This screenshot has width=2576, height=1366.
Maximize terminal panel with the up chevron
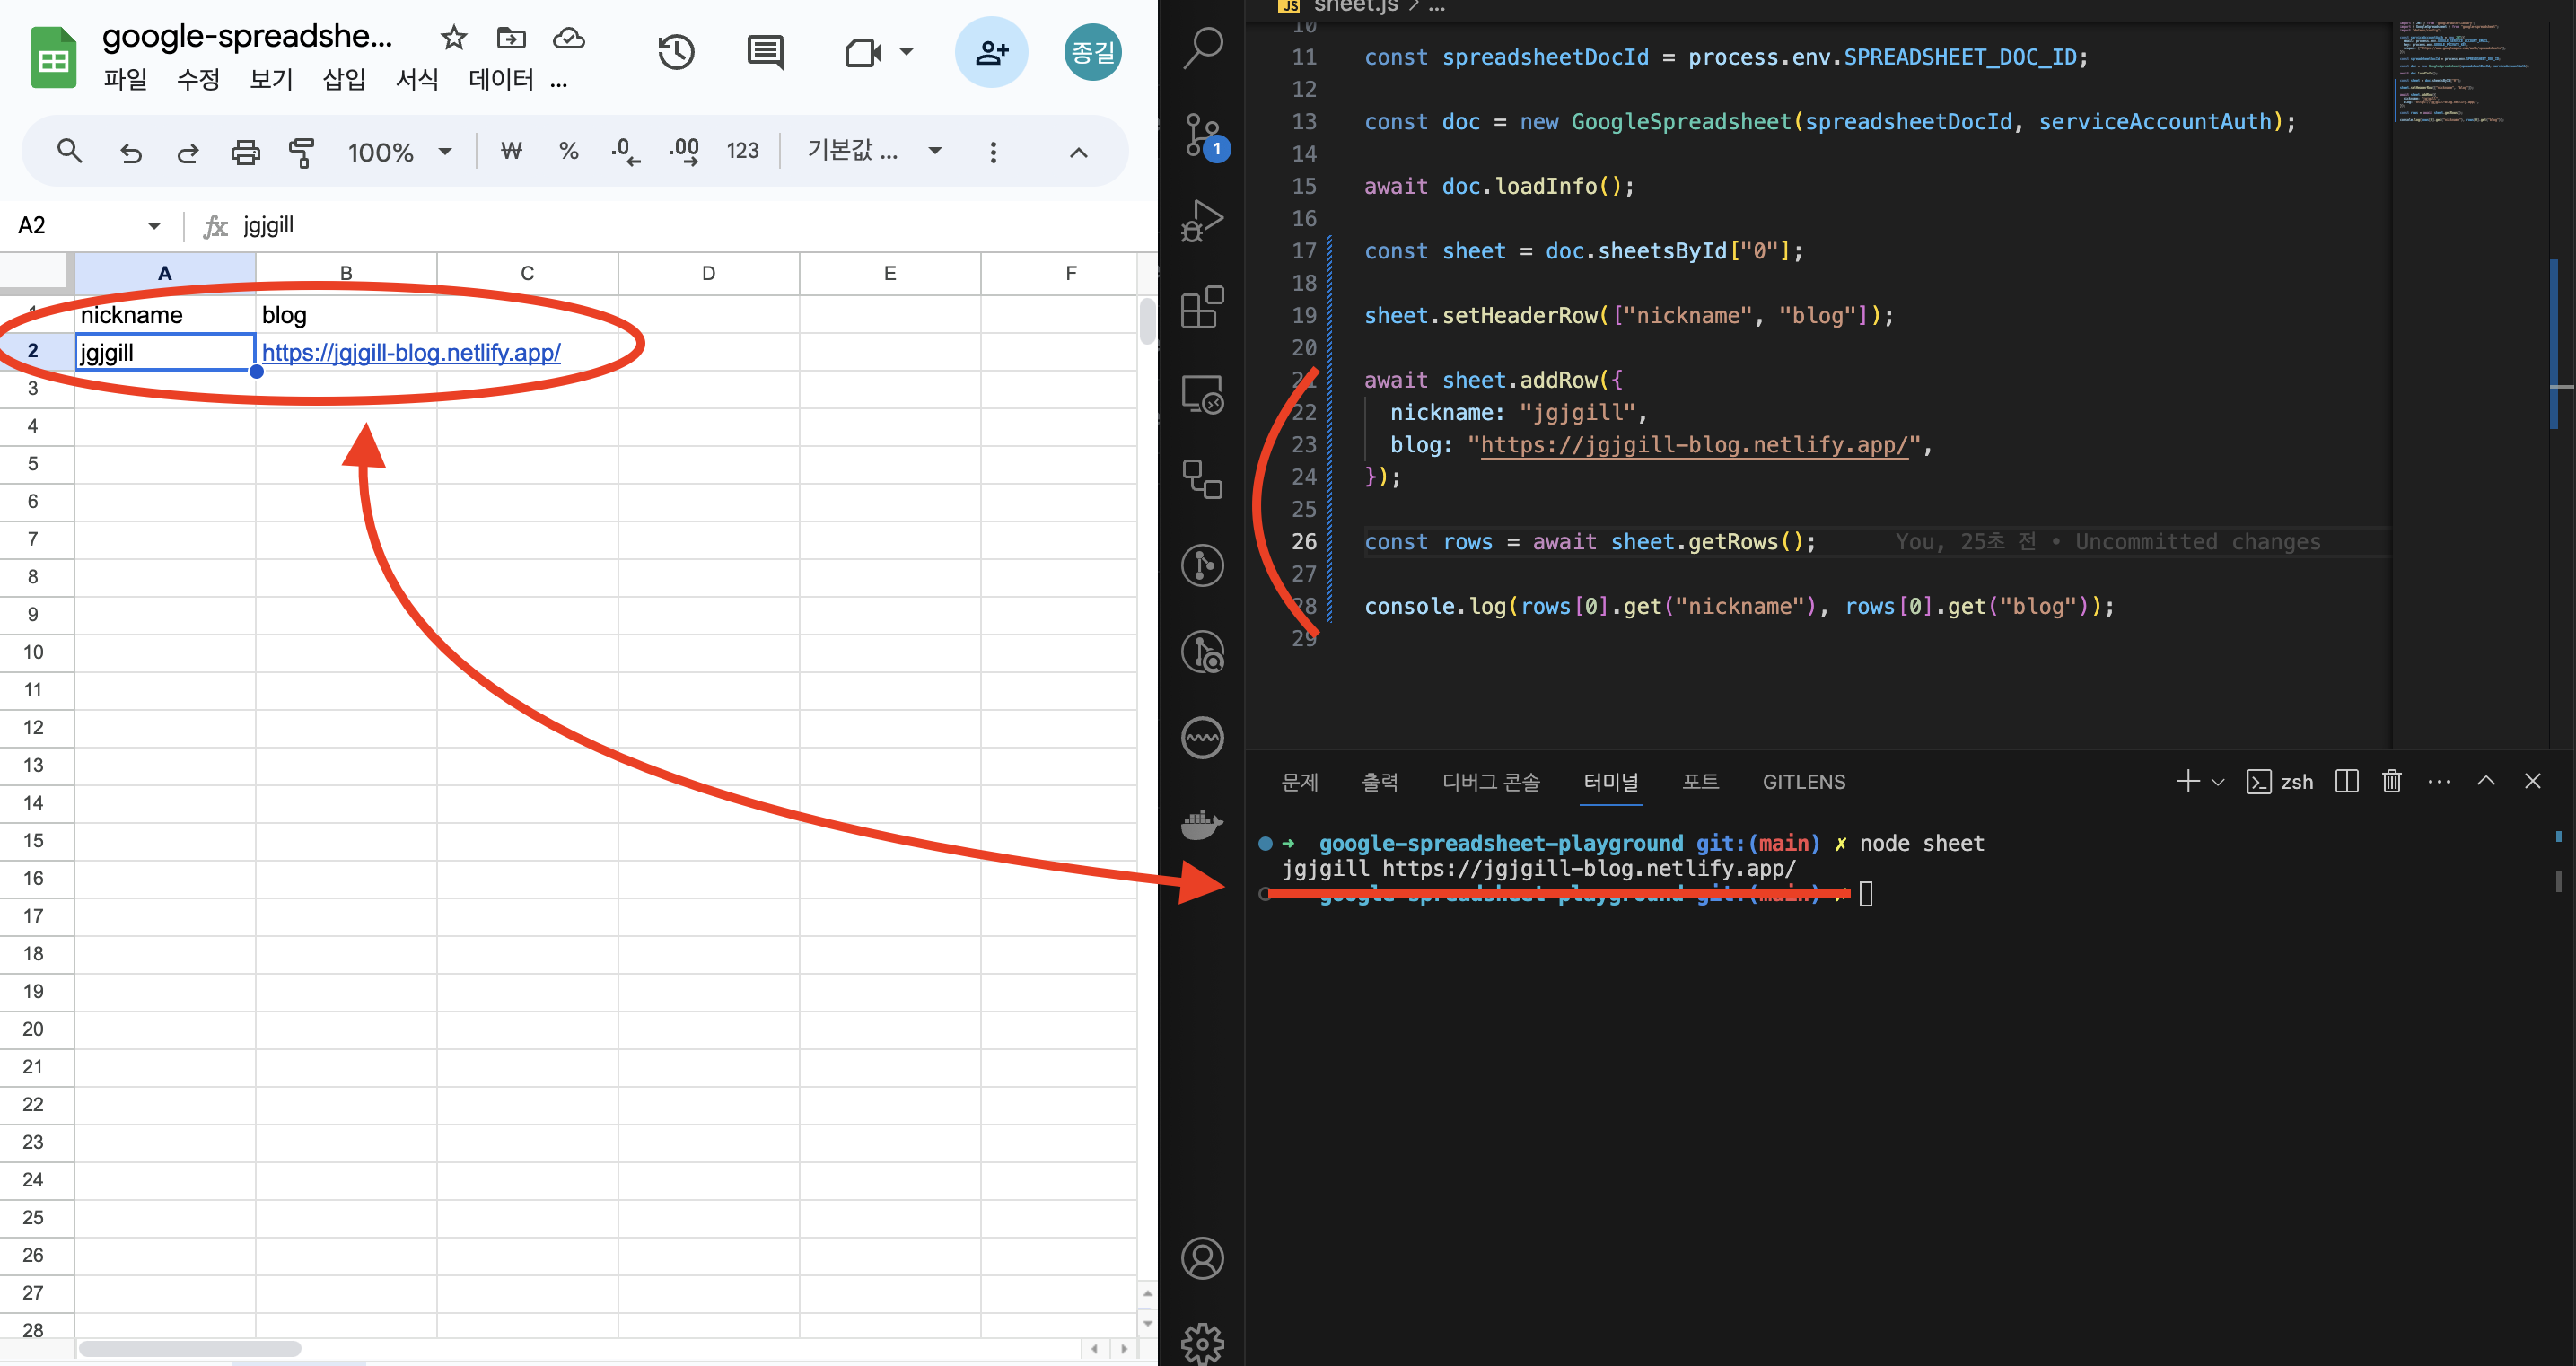(2486, 781)
